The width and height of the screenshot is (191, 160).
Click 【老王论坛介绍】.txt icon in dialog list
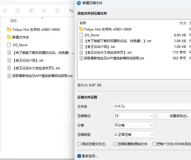[x=81, y=46]
